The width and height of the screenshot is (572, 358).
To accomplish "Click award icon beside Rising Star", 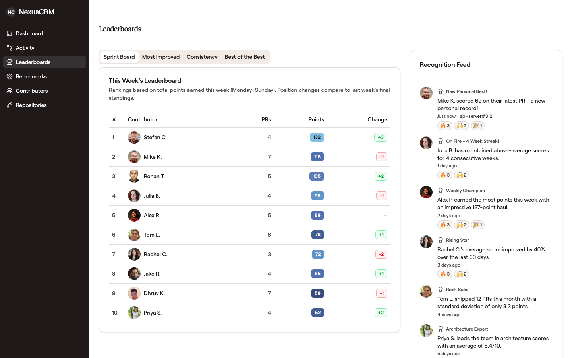I will [x=441, y=240].
